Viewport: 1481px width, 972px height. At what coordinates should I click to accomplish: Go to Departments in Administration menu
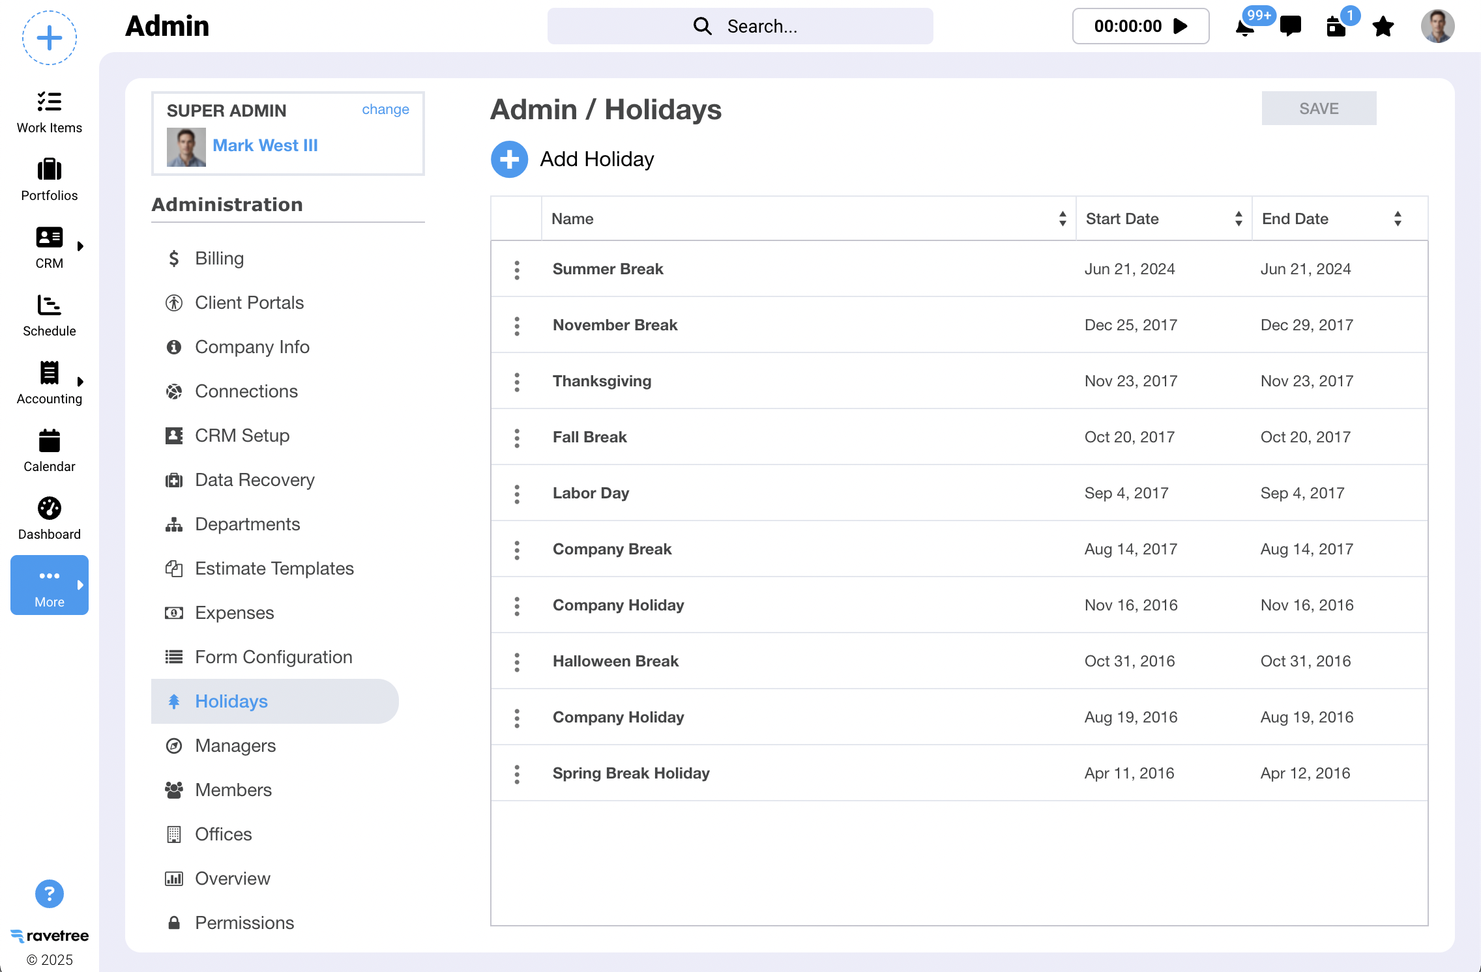(x=247, y=524)
